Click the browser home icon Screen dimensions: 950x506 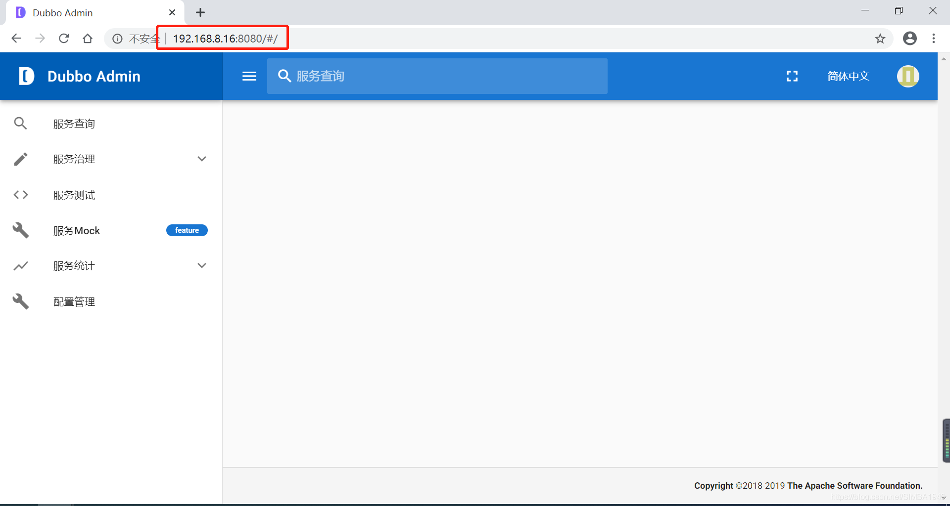(88, 39)
